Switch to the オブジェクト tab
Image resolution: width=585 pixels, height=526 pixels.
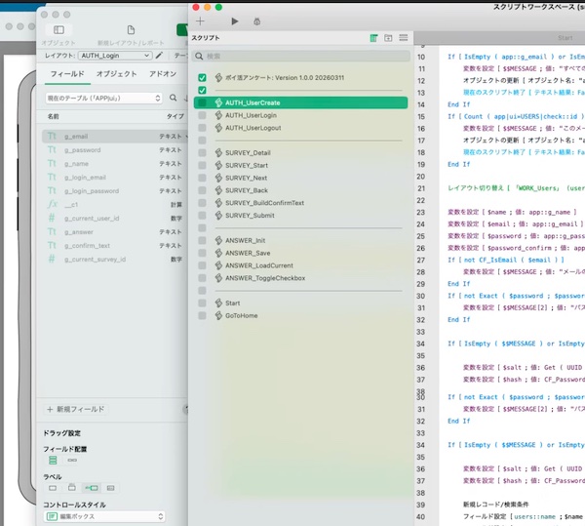(x=116, y=75)
